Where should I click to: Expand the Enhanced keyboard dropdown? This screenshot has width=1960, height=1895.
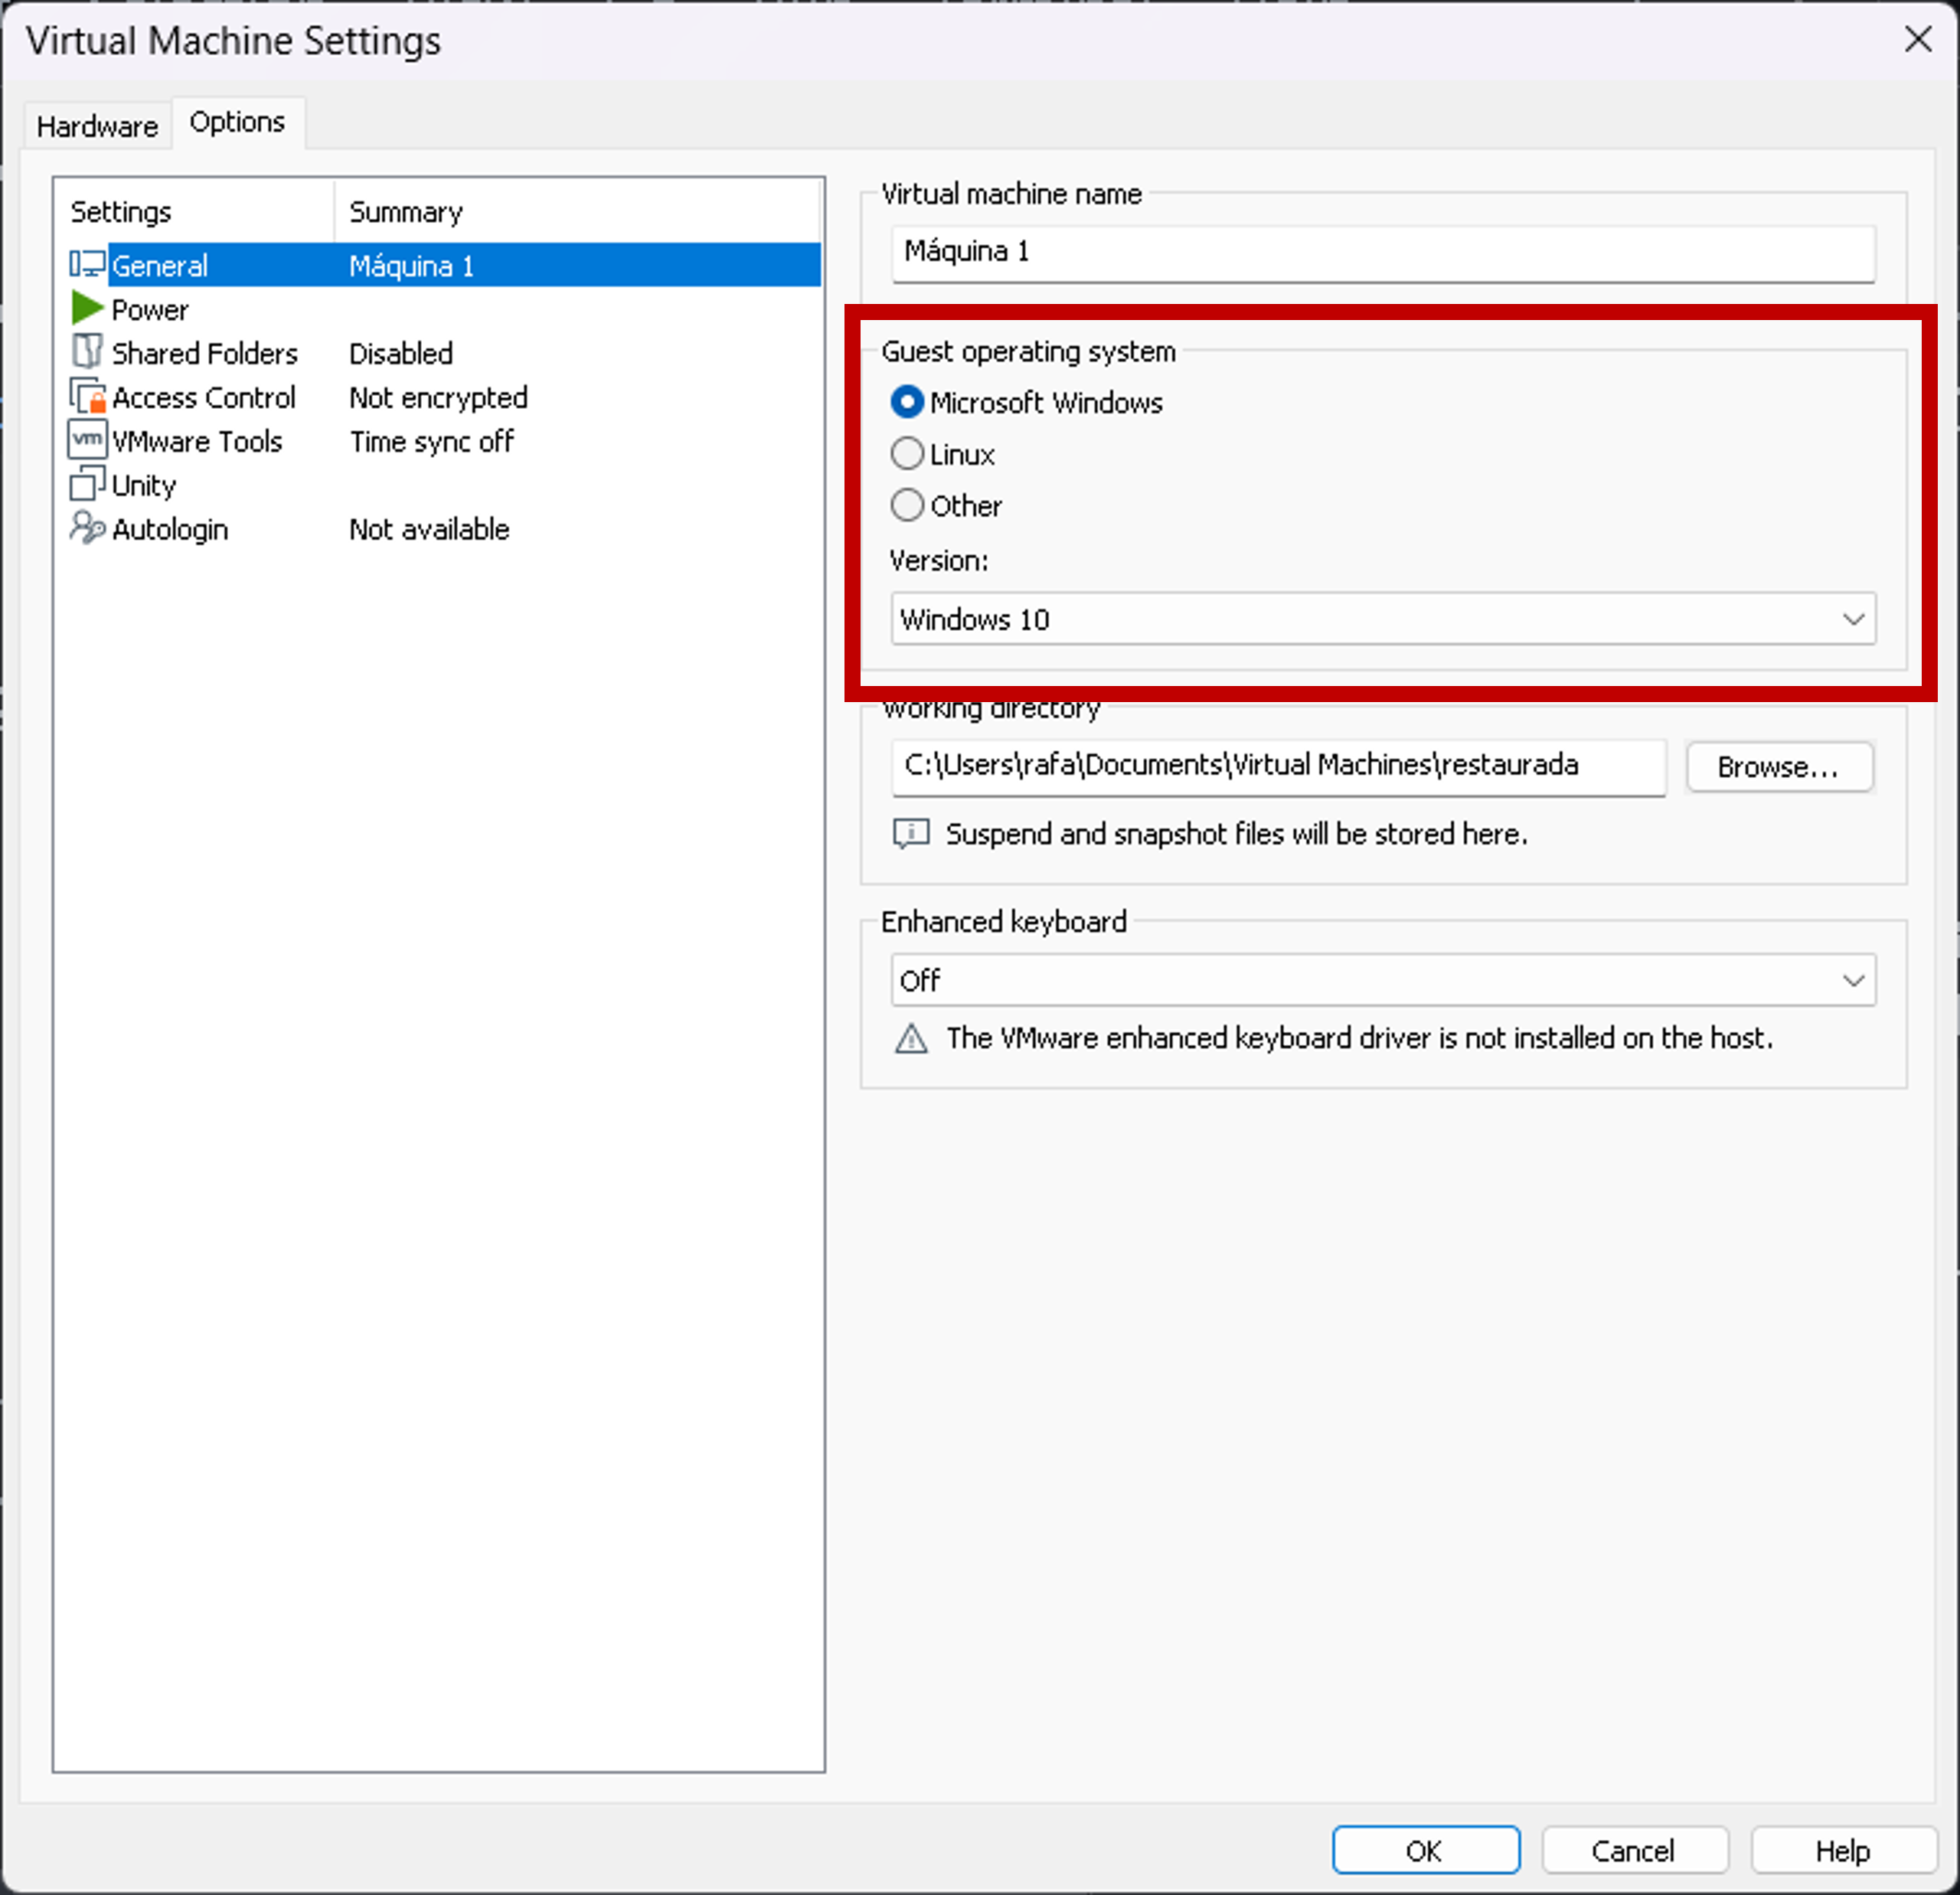coord(1855,980)
